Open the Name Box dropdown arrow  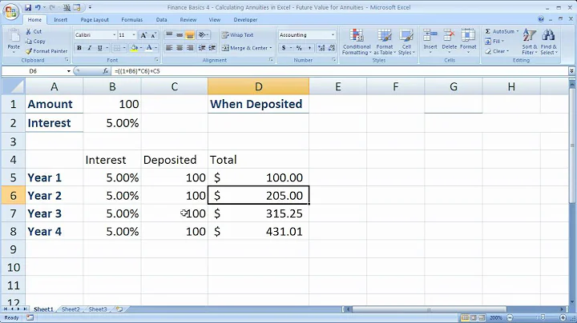[68, 71]
